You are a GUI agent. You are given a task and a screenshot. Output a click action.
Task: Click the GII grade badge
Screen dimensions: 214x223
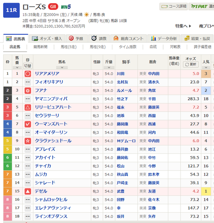pos(53,7)
